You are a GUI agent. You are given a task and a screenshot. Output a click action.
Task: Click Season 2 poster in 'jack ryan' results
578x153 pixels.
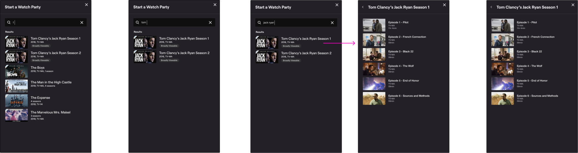click(267, 57)
